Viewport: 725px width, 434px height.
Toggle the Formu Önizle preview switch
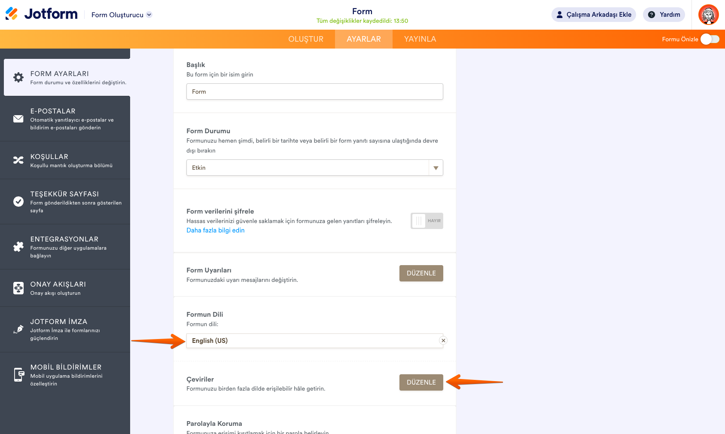710,39
